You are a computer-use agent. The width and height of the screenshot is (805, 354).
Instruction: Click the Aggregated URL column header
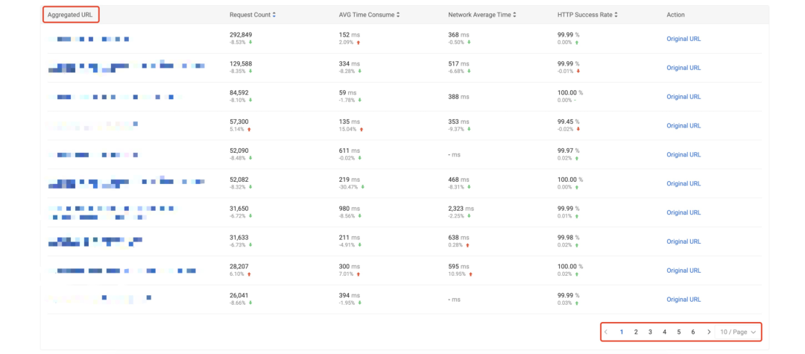tap(70, 15)
